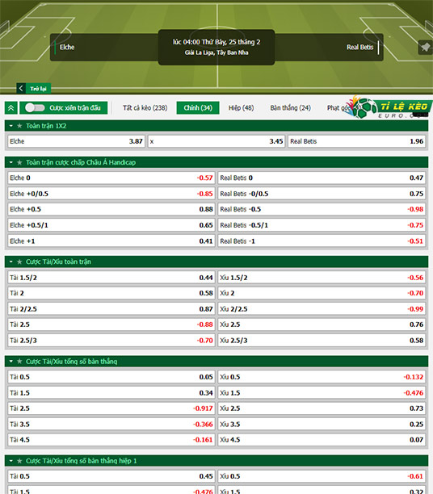Collapse the Toàn trận 1X2 section
This screenshot has height=494, width=433.
pos(11,126)
